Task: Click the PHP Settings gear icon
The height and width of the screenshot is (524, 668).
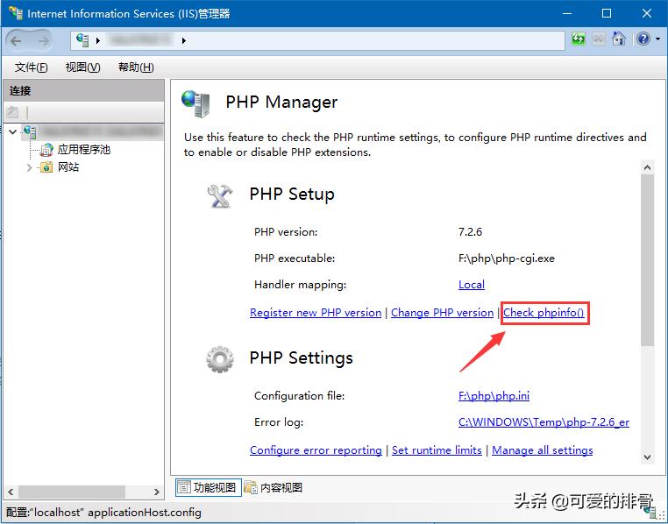Action: click(x=220, y=359)
